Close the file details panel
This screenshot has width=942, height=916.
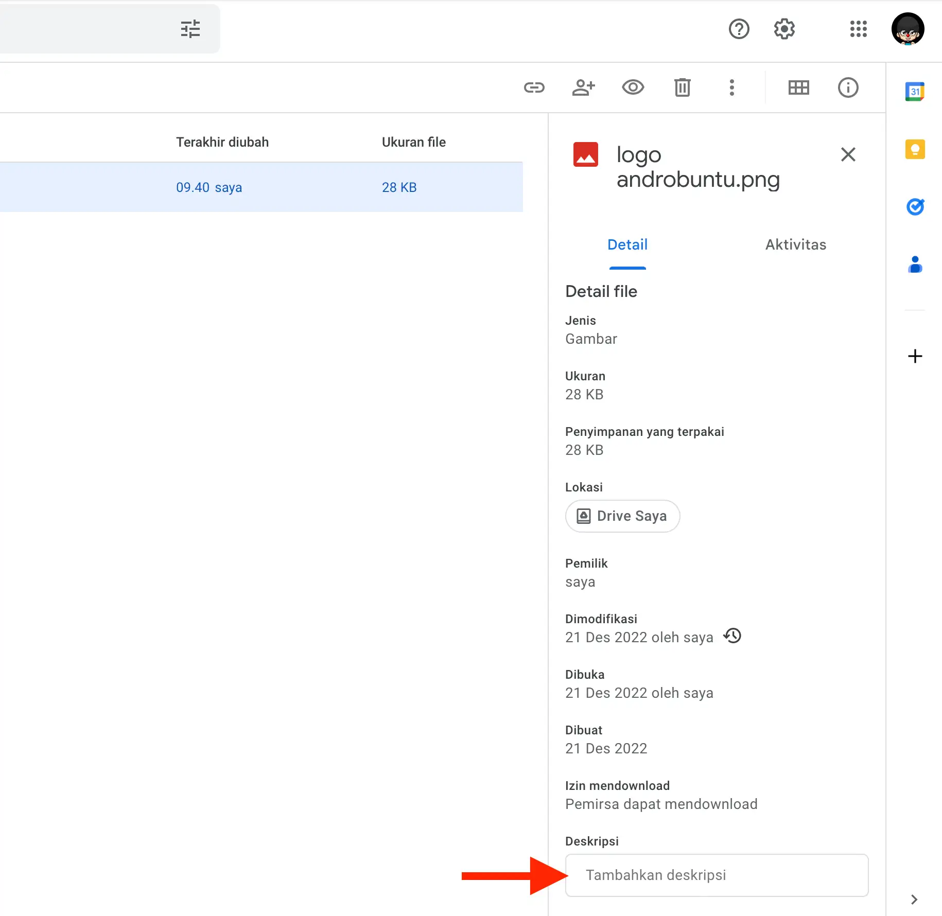coord(848,154)
